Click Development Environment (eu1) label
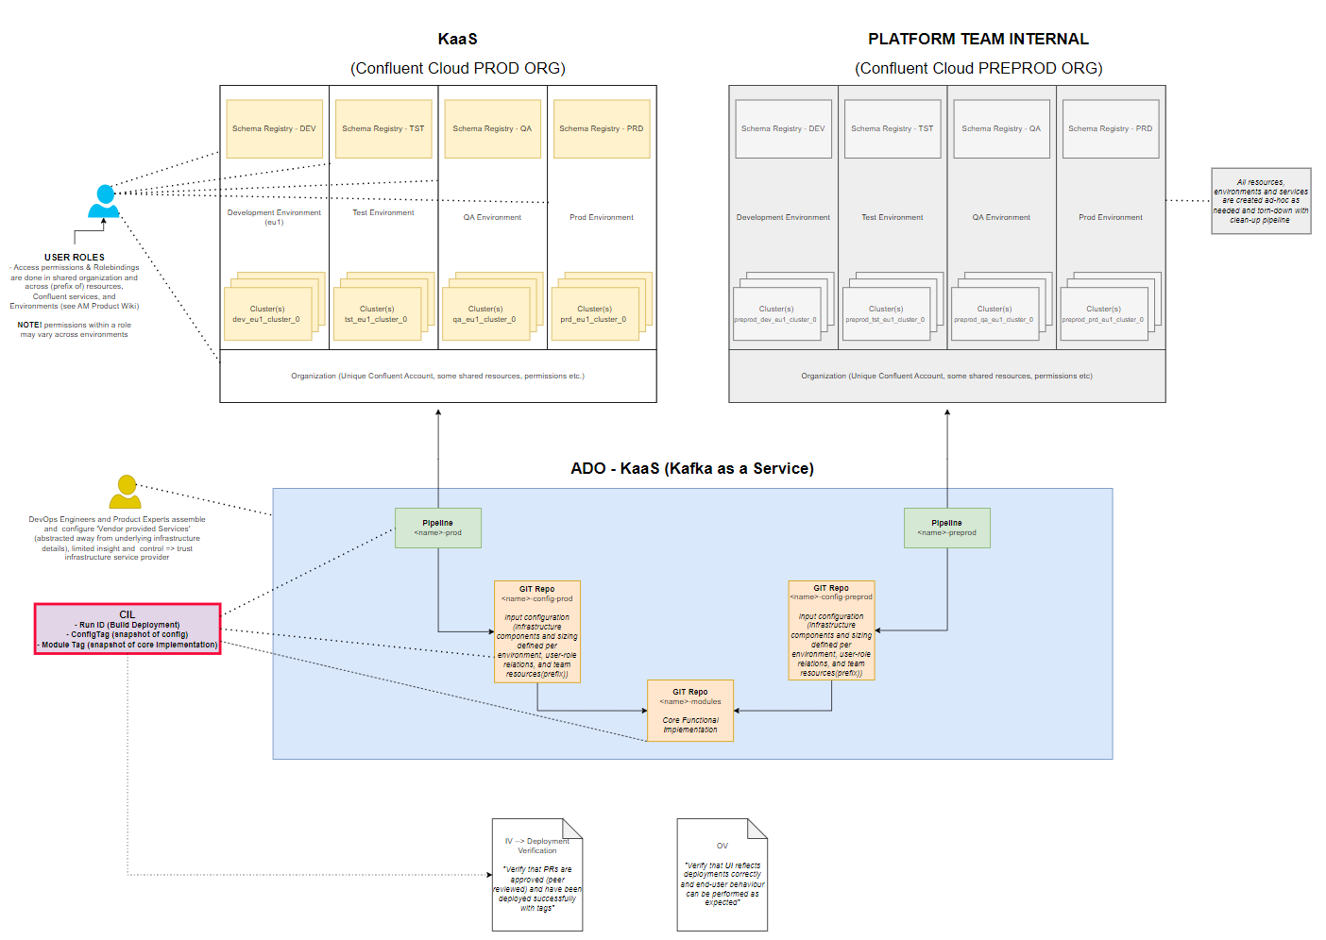1326x940 pixels. (274, 217)
